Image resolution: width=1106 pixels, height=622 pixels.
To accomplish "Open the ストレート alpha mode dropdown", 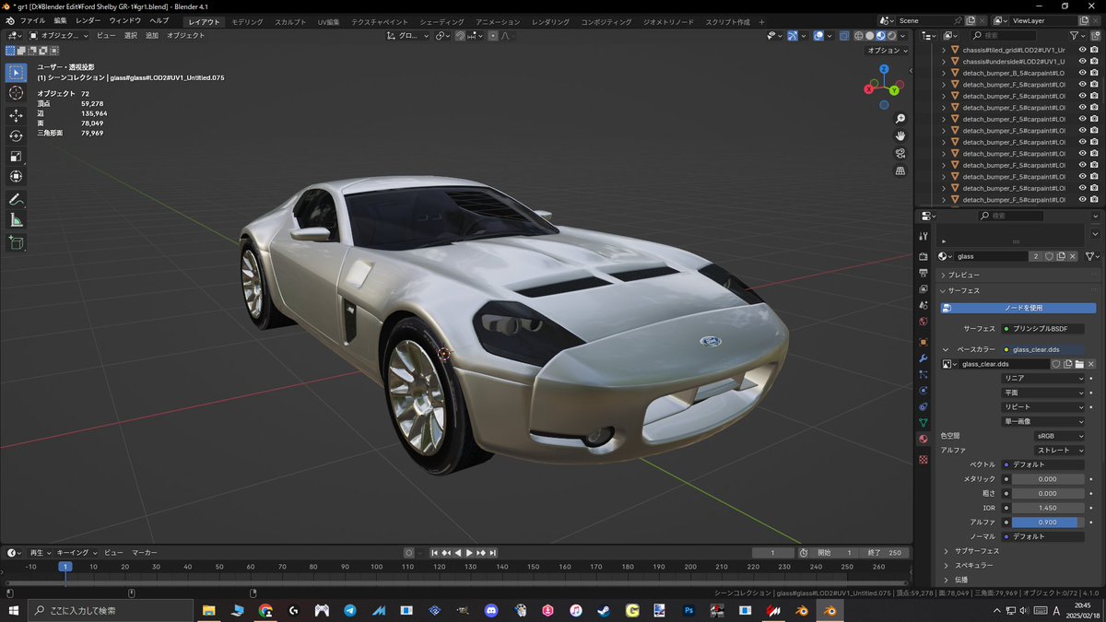I will click(1060, 450).
